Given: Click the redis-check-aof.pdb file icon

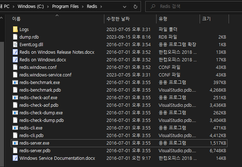Looking at the screenshot, I should tap(15, 105).
